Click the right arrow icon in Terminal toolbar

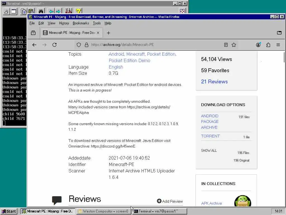[58, 11]
